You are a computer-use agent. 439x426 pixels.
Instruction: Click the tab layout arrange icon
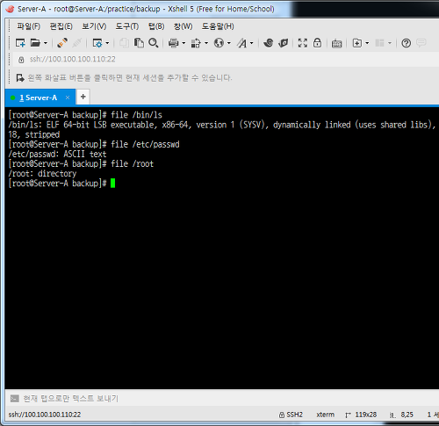379,43
